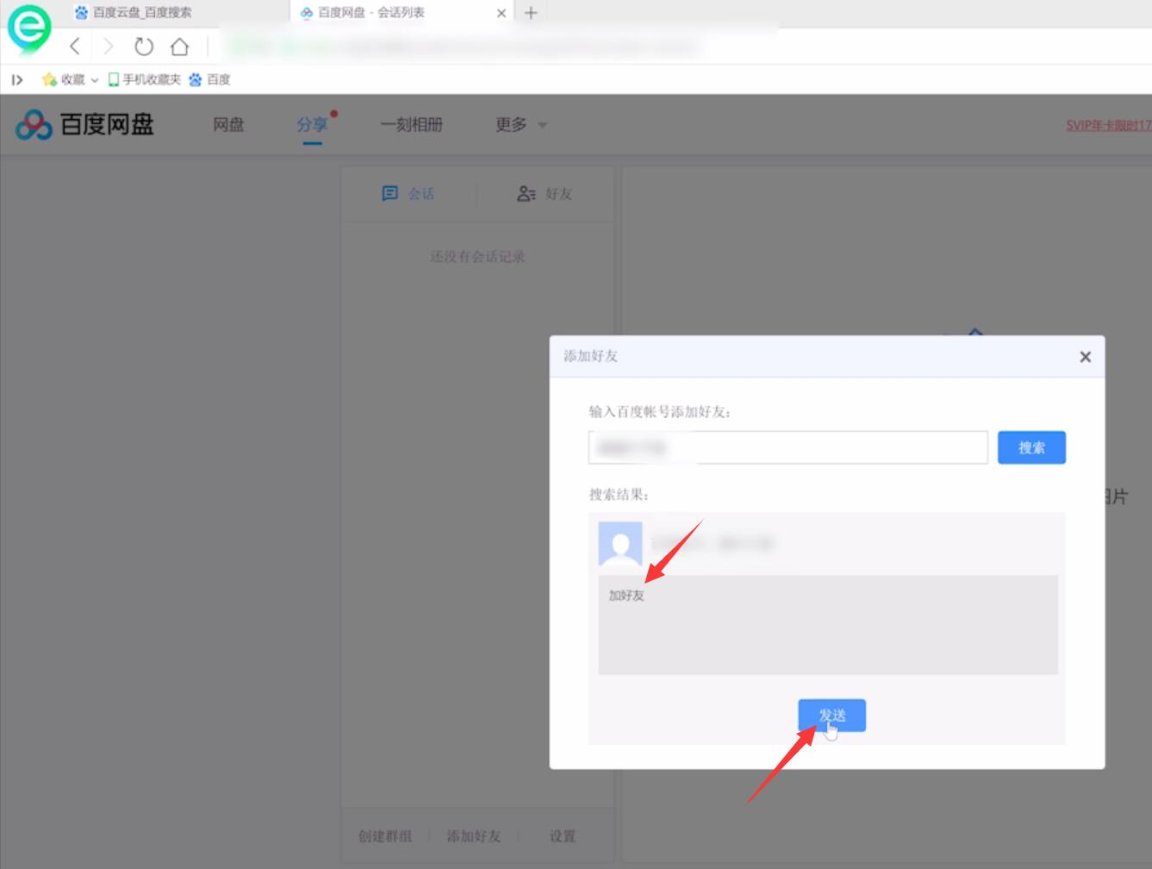Open the 分享 navigation item
The image size is (1152, 869).
pyautogui.click(x=312, y=125)
